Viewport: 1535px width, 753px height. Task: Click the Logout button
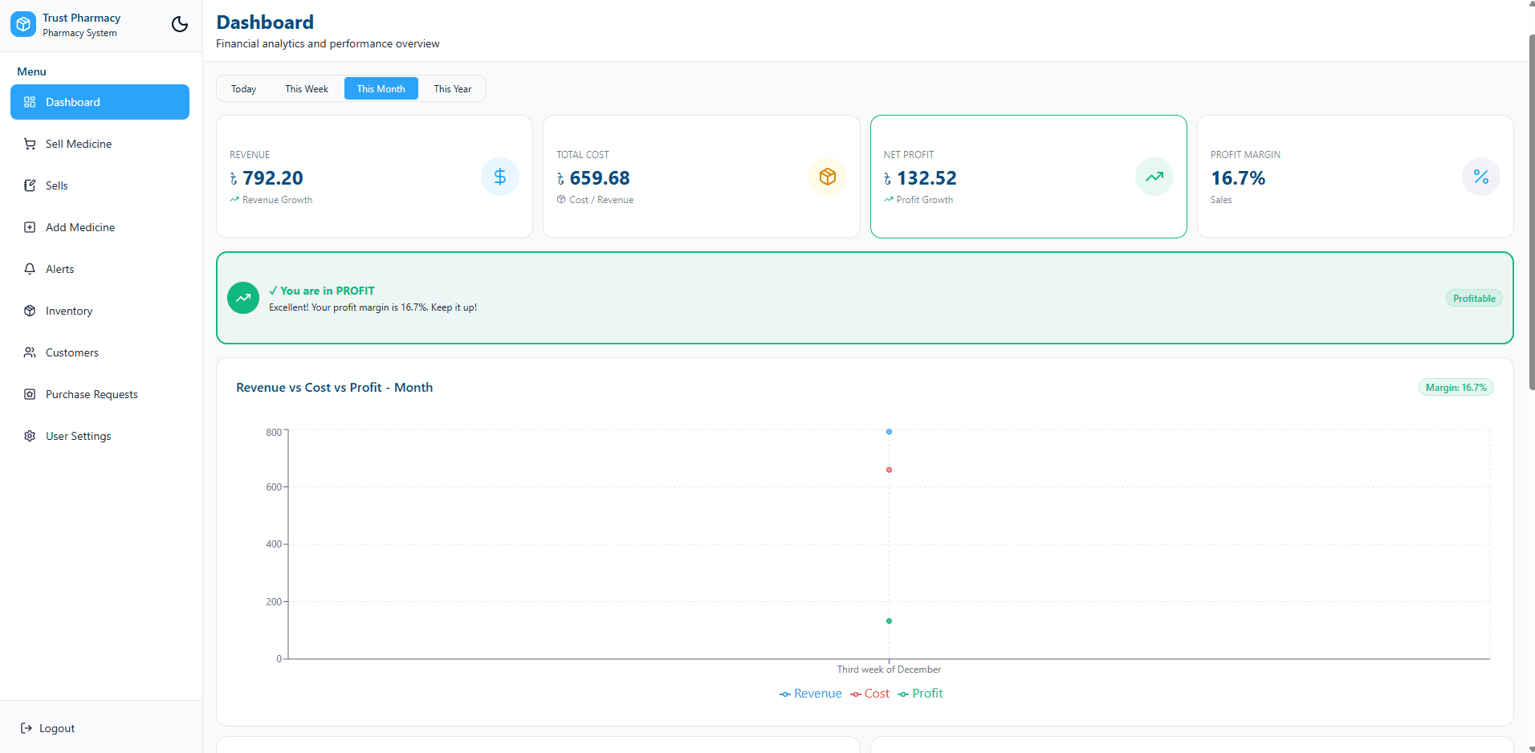tap(47, 728)
